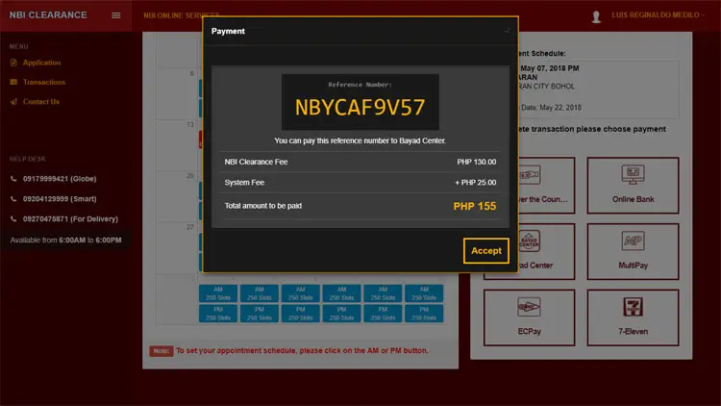Click the Accept button in Payment dialog
Viewport: 721px width, 406px height.
tap(486, 251)
